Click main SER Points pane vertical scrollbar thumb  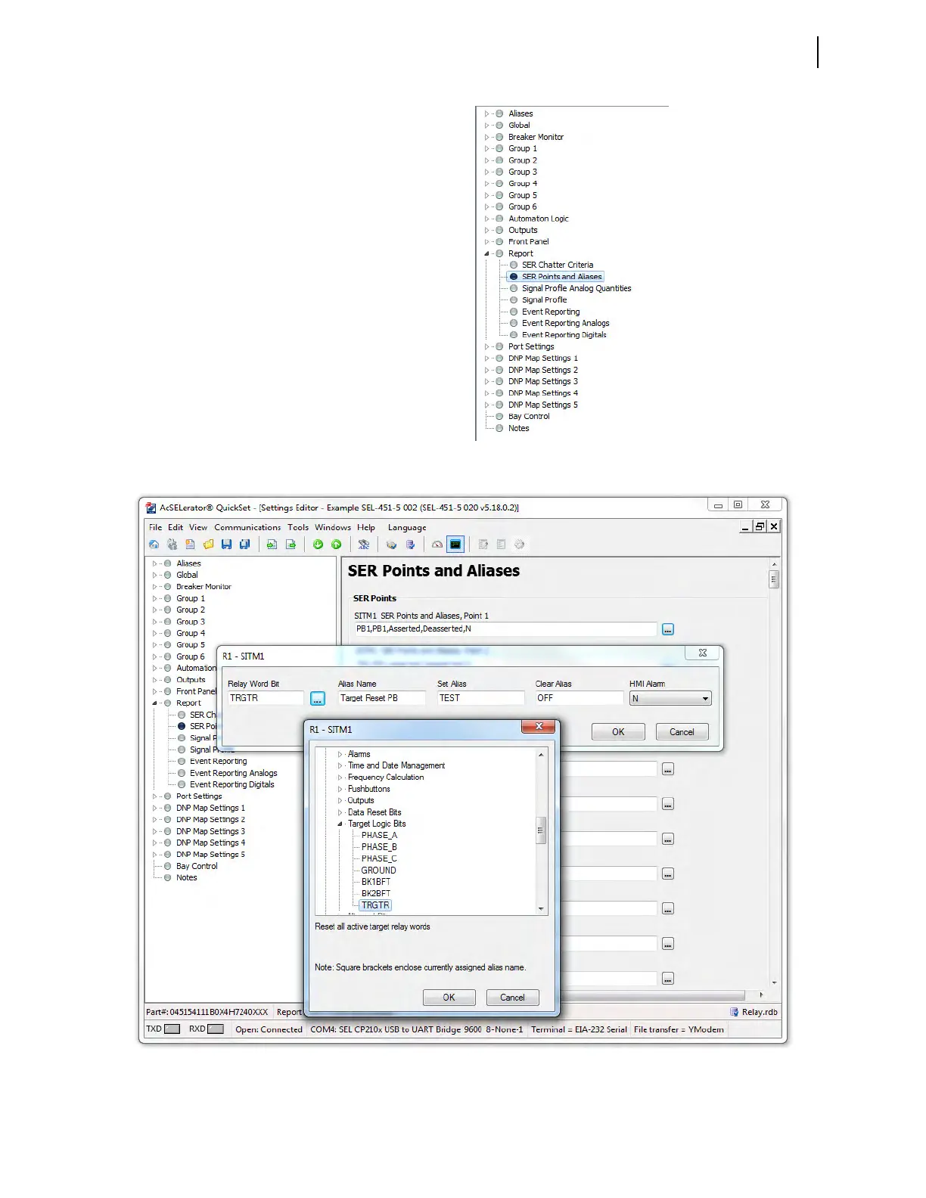tap(774, 580)
